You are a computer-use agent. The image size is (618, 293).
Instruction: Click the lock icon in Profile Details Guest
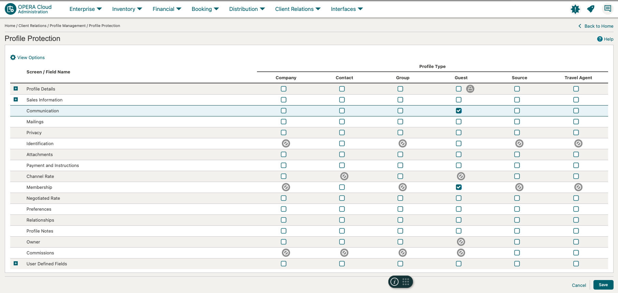click(470, 89)
